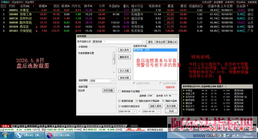
Task: Click the alert icon beside 恒锋工具 in alert list
Action: (x=184, y=93)
